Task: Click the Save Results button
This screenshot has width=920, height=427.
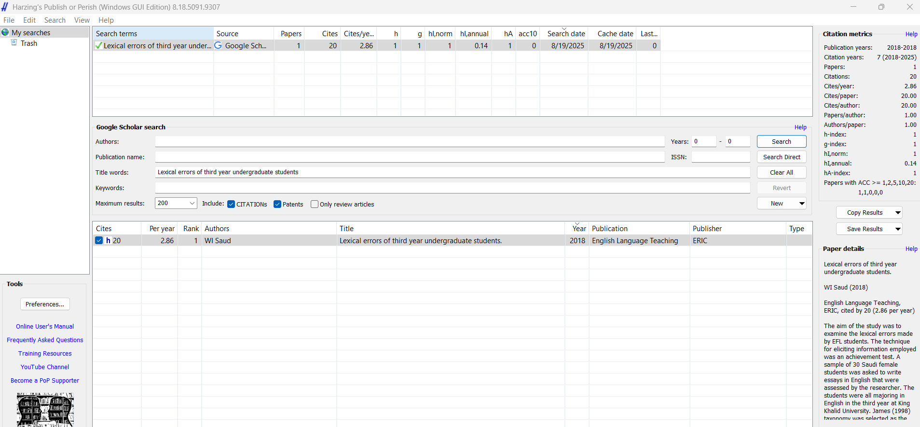Action: tap(865, 229)
